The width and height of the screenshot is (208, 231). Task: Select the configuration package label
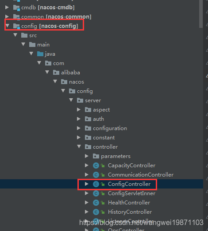(110, 128)
